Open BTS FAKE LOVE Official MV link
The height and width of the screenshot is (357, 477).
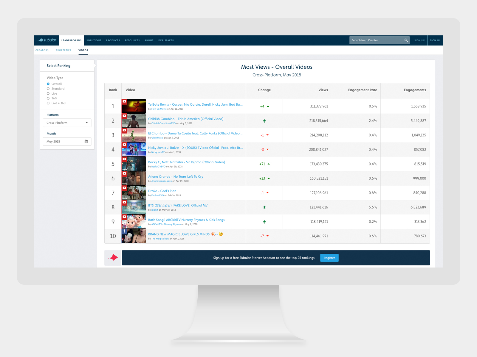[178, 205]
